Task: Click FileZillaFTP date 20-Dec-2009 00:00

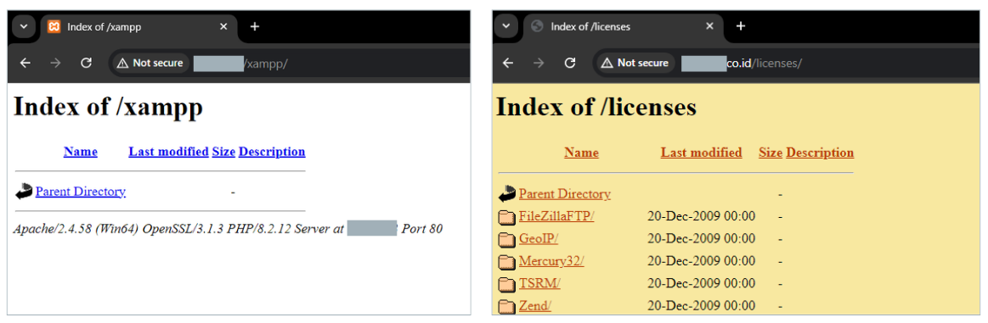Action: (702, 217)
